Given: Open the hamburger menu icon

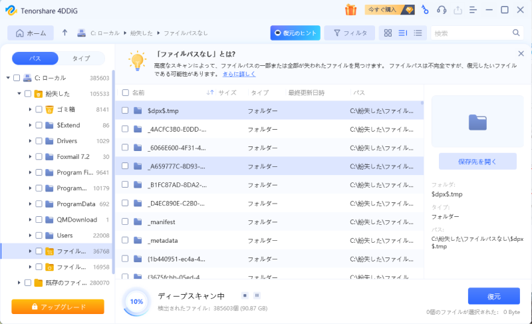Looking at the screenshot, I should pos(473,10).
